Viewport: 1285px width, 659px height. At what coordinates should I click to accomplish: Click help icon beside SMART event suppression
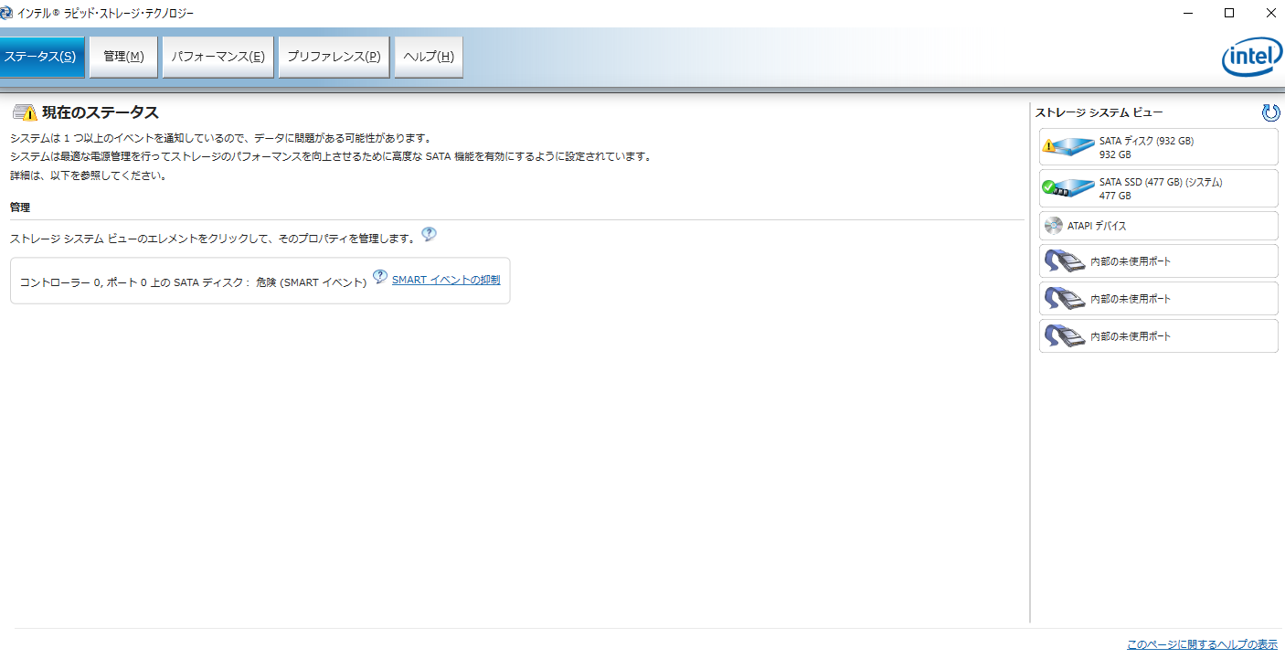380,277
